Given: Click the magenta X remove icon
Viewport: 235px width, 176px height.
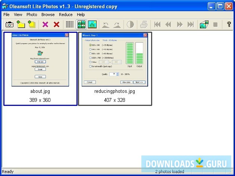Looking at the screenshot, I should (x=45, y=24).
